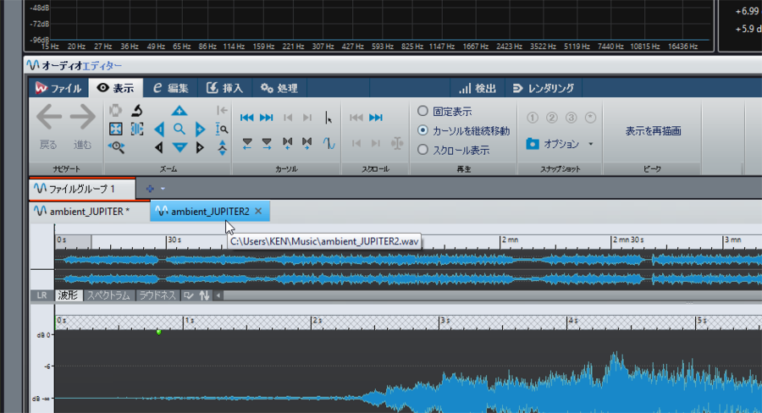
Task: Switch to the 挿入 tab
Action: click(x=225, y=88)
